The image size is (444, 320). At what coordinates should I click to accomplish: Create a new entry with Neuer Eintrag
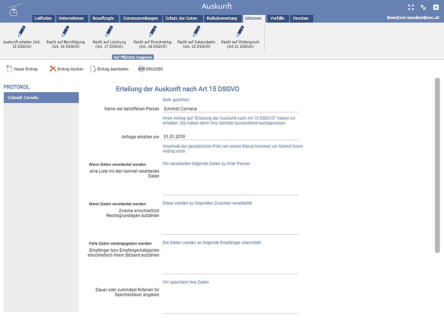tap(22, 69)
